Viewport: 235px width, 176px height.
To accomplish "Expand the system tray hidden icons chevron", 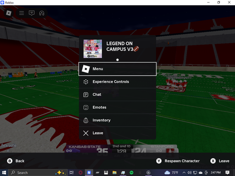I will tap(184, 173).
